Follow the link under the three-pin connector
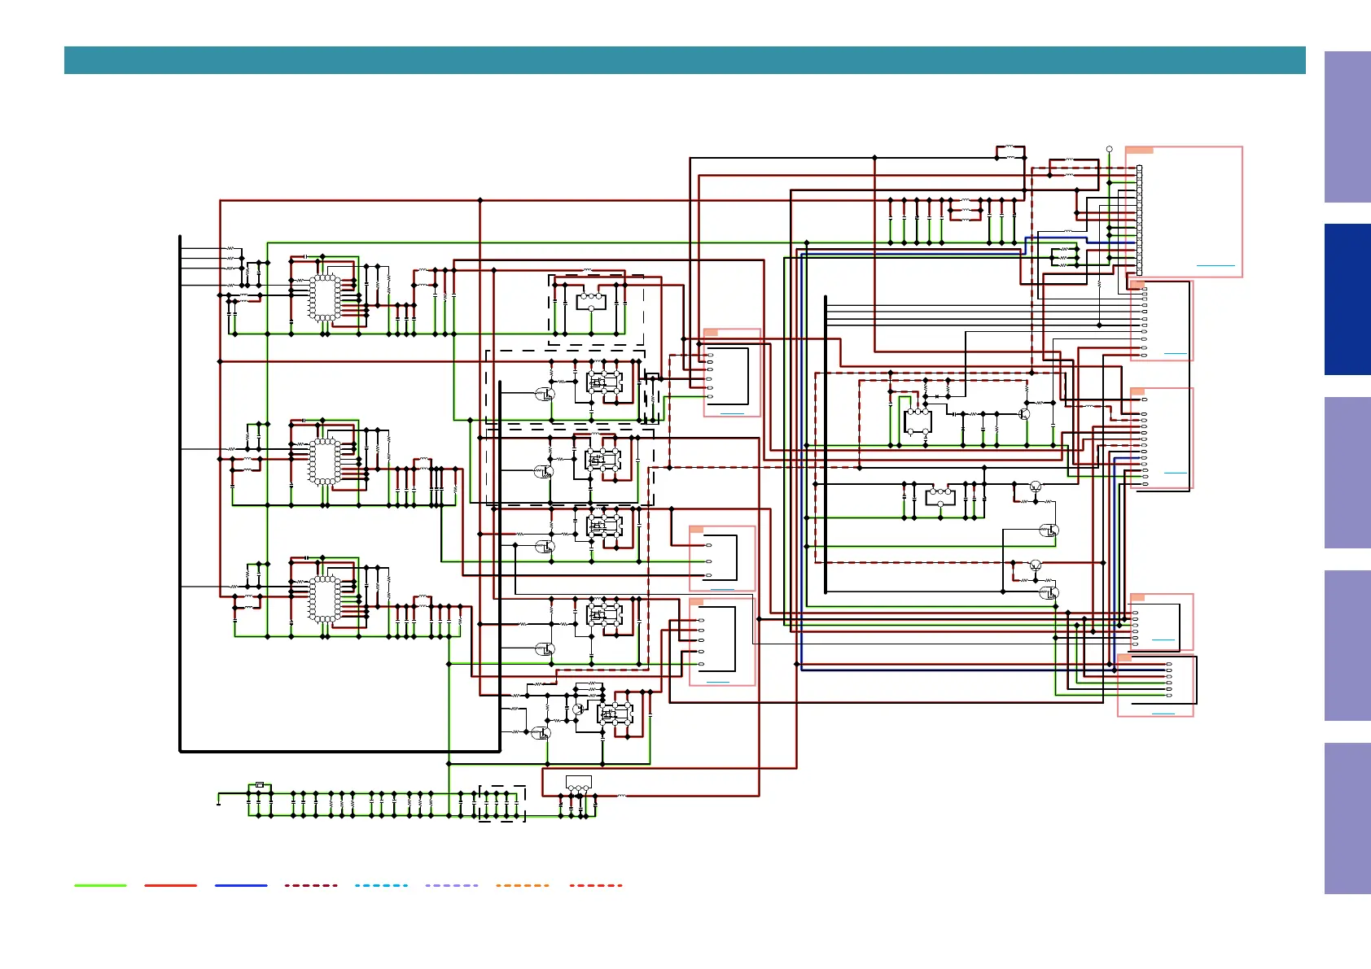The height and width of the screenshot is (969, 1371). pyautogui.click(x=722, y=589)
